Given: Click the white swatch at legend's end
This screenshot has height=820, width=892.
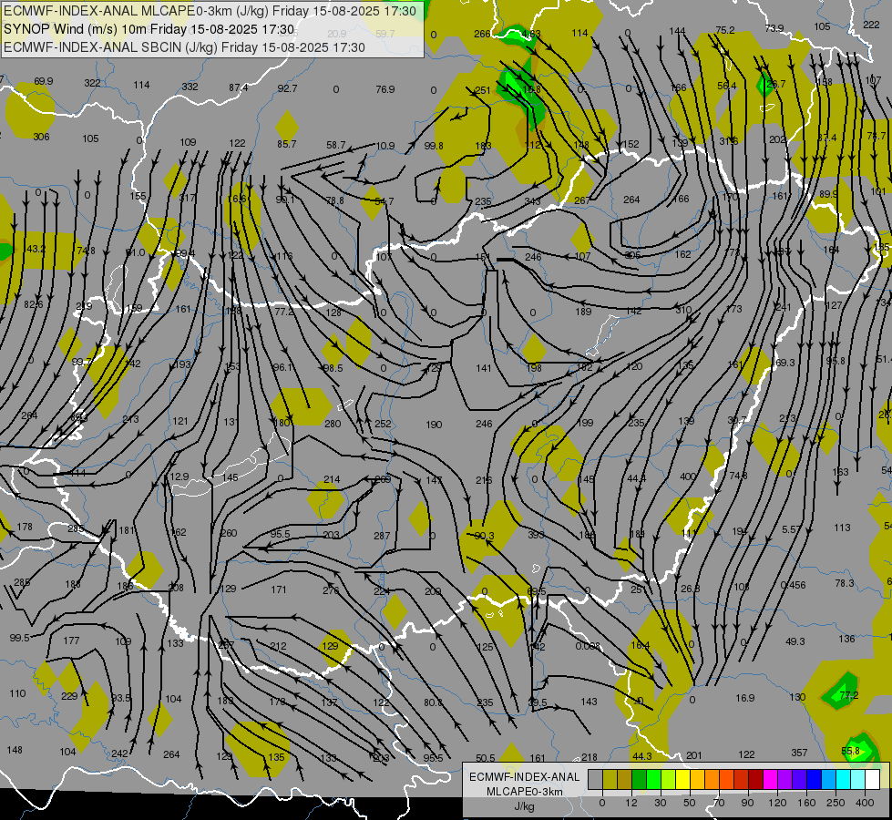Looking at the screenshot, I should pos(872,780).
